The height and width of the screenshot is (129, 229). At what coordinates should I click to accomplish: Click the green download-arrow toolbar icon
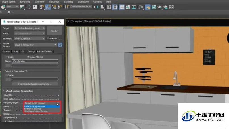pos(134,7)
